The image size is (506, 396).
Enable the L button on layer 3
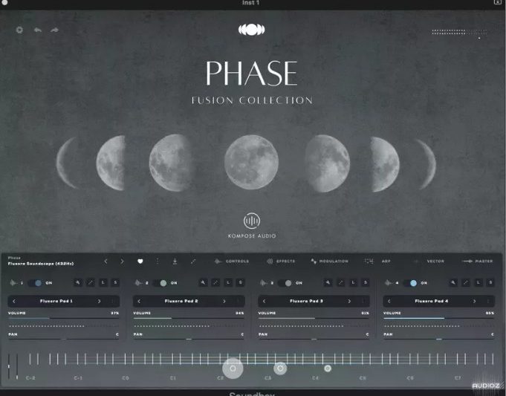coord(353,283)
